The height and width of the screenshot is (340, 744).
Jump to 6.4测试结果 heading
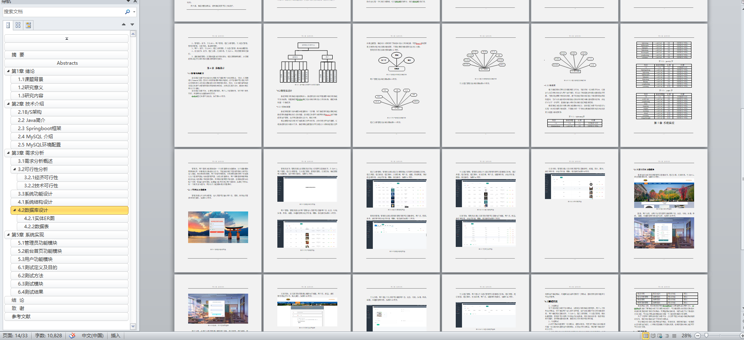tap(69, 292)
